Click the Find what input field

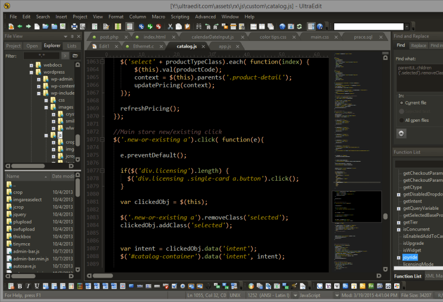coord(420,77)
